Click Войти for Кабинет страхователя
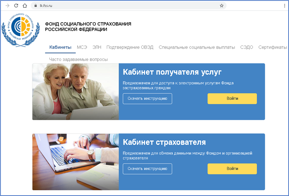 pos(232,169)
